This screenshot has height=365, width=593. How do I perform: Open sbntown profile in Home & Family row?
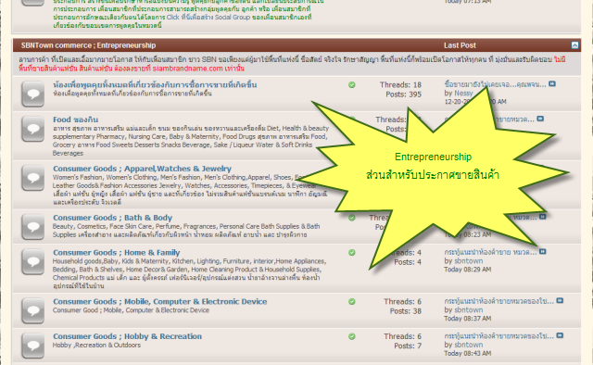point(469,261)
